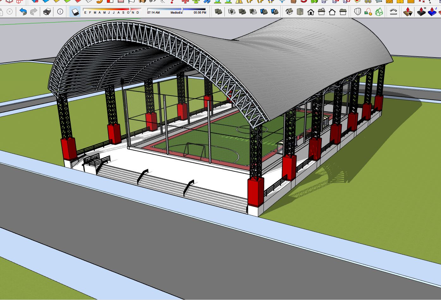
Task: Toggle the Show/Hide Shadows button
Action: pyautogui.click(x=75, y=12)
